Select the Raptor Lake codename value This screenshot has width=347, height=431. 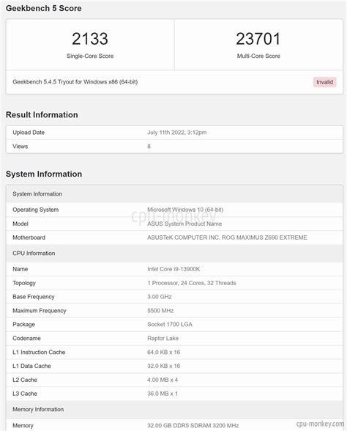163,339
